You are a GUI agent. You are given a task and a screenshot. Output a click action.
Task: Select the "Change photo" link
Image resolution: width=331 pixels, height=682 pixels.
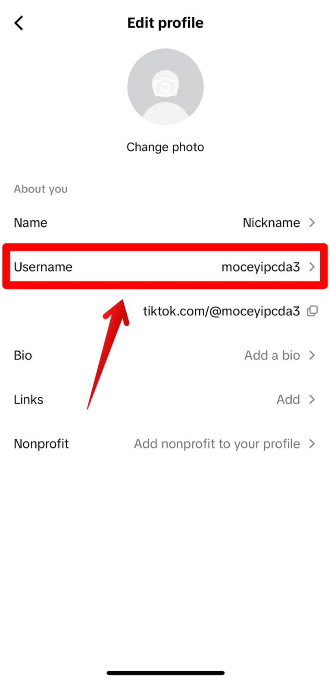[x=165, y=147]
